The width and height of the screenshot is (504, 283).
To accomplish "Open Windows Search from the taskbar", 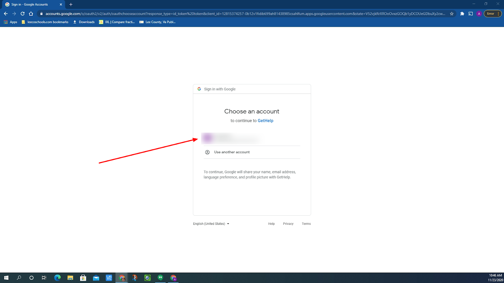I will 19,278.
